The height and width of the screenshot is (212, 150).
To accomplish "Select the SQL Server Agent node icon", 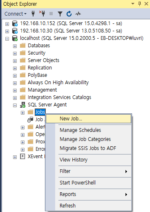I will (x=22, y=105).
